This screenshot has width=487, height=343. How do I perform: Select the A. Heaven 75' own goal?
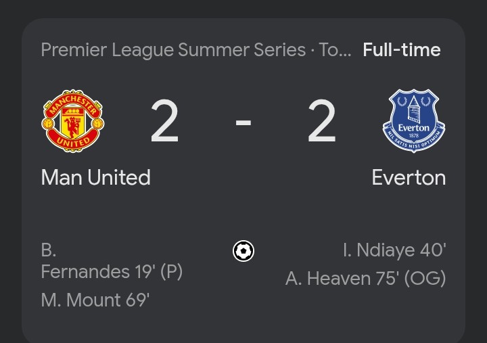(365, 278)
